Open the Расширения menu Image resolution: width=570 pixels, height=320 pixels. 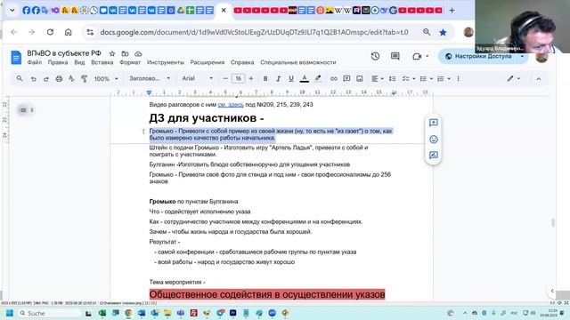(x=208, y=62)
